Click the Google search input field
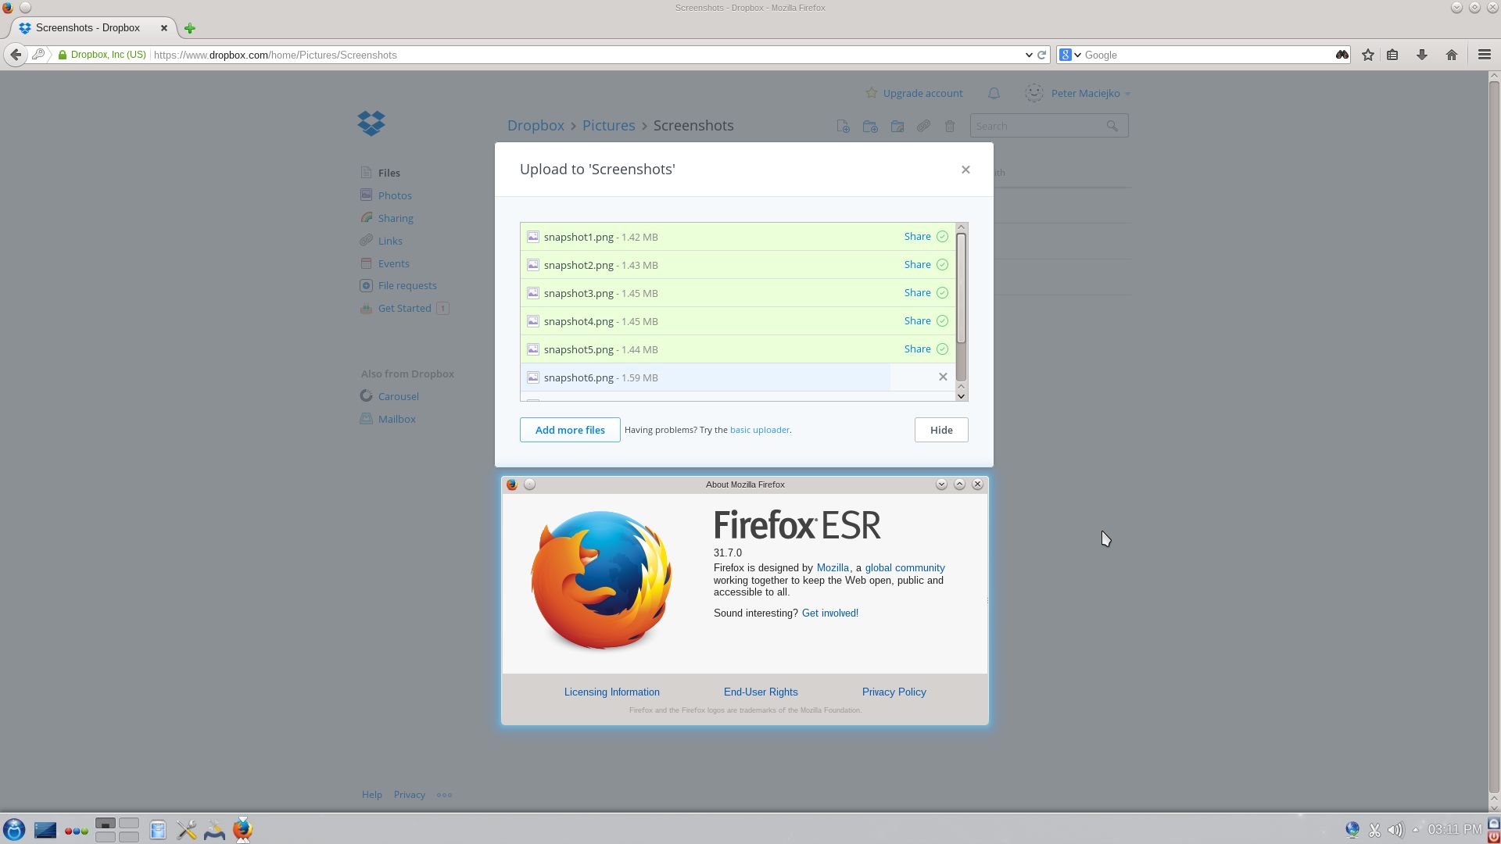The height and width of the screenshot is (844, 1501). tap(1204, 55)
